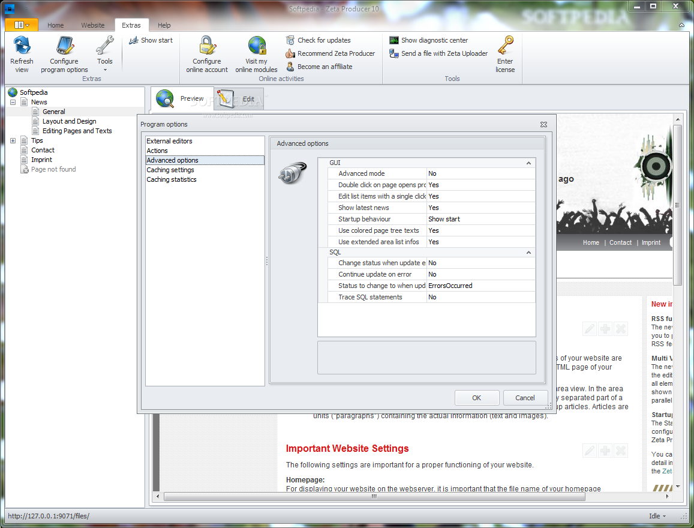694x528 pixels.
Task: Click the plus add icon beside Important Website Settings
Action: [x=605, y=451]
